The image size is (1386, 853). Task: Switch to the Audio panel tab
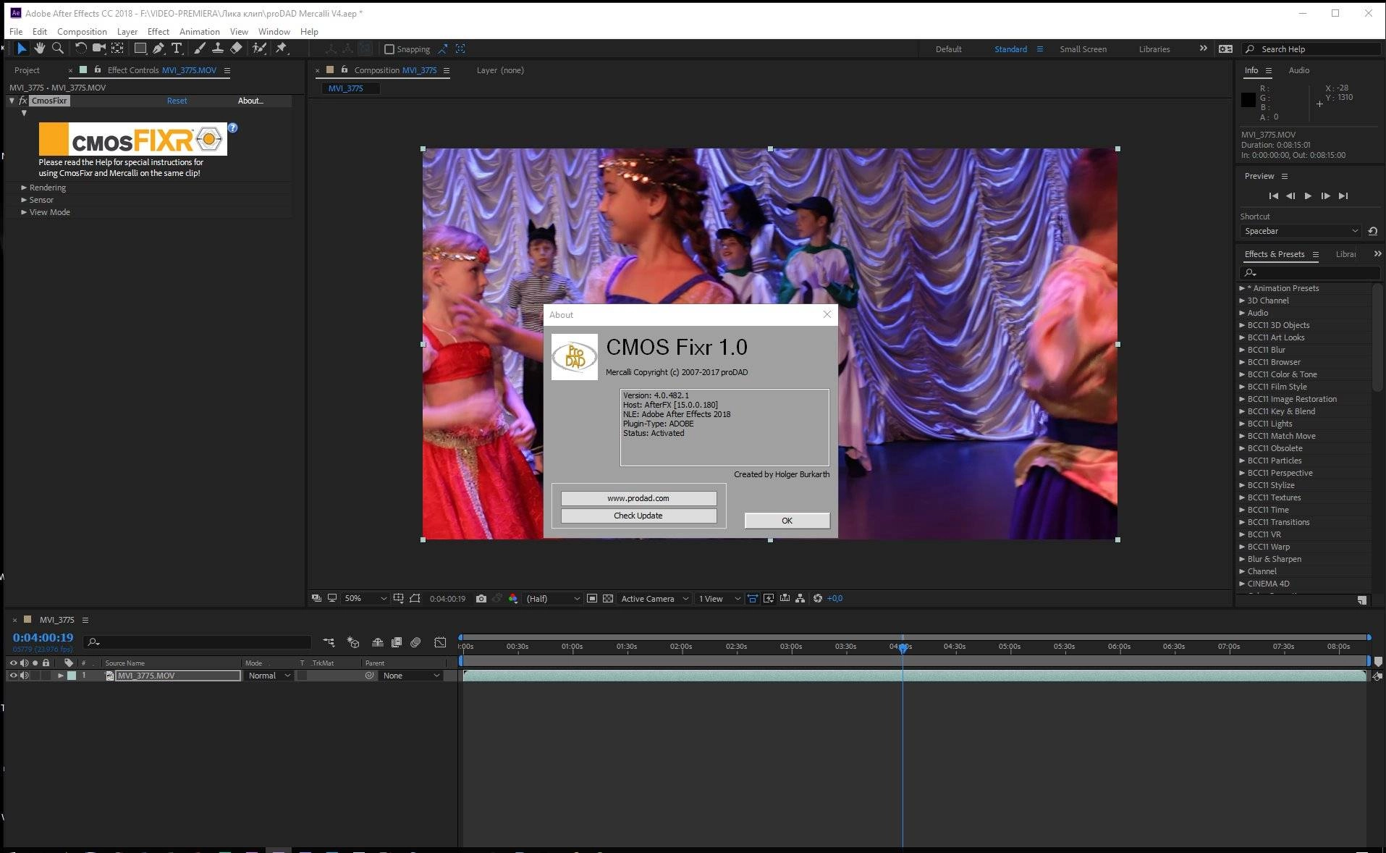[x=1298, y=70]
